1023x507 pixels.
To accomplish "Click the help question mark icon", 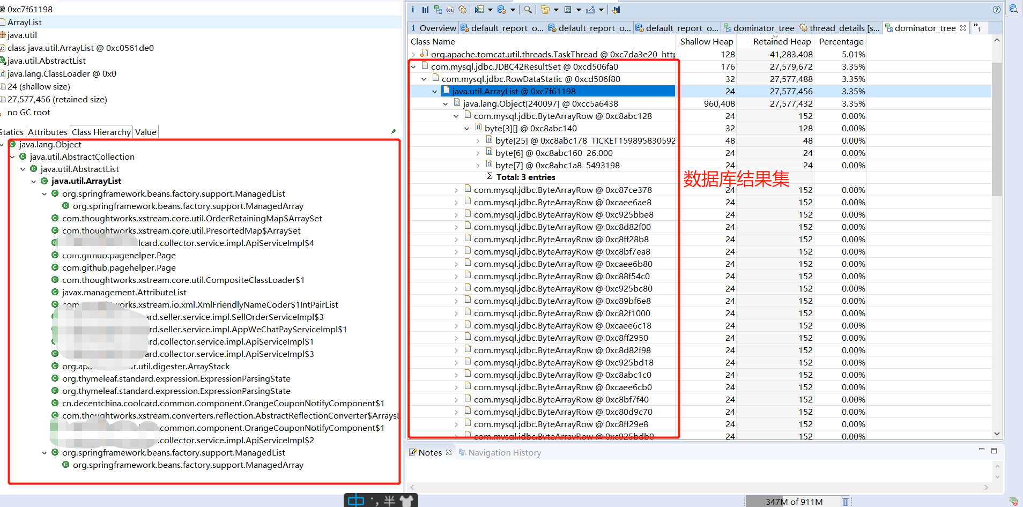I will click(996, 10).
